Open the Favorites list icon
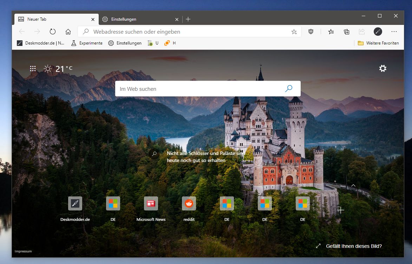The width and height of the screenshot is (412, 264). [x=331, y=32]
